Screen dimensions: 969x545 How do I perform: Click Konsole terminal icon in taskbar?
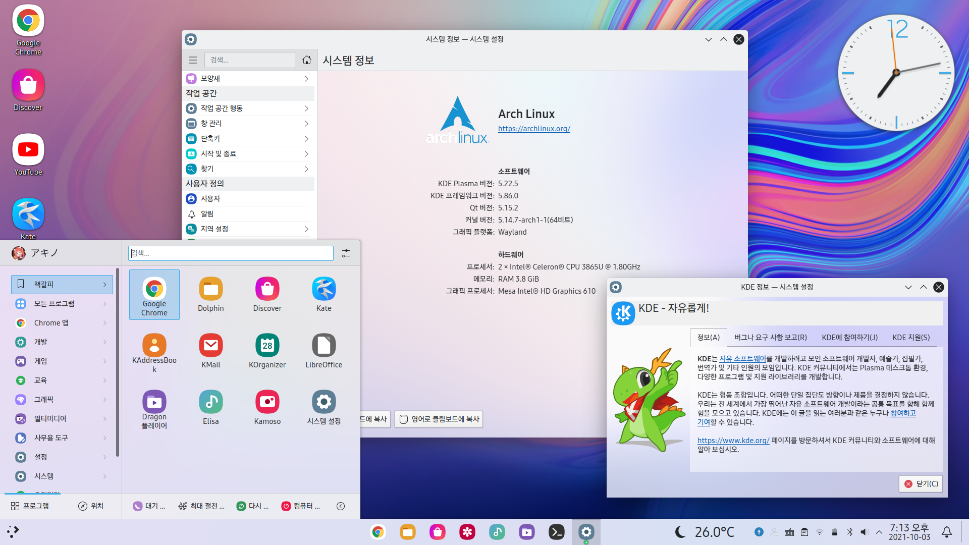point(557,532)
